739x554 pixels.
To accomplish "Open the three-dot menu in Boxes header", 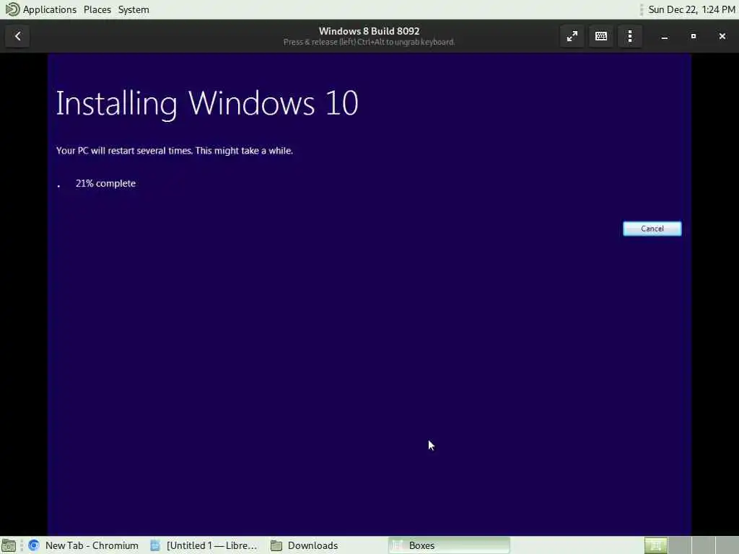I will click(629, 36).
